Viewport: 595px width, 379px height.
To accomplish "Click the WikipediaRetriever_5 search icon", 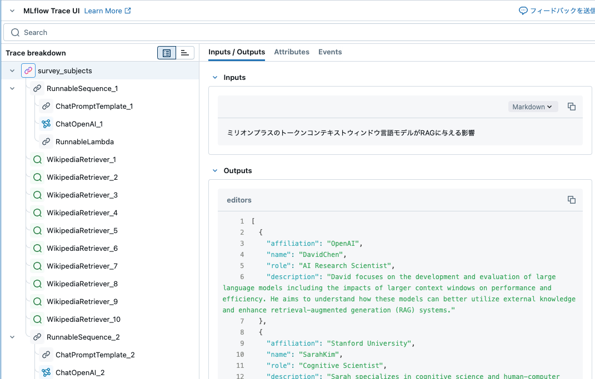I will click(x=37, y=230).
